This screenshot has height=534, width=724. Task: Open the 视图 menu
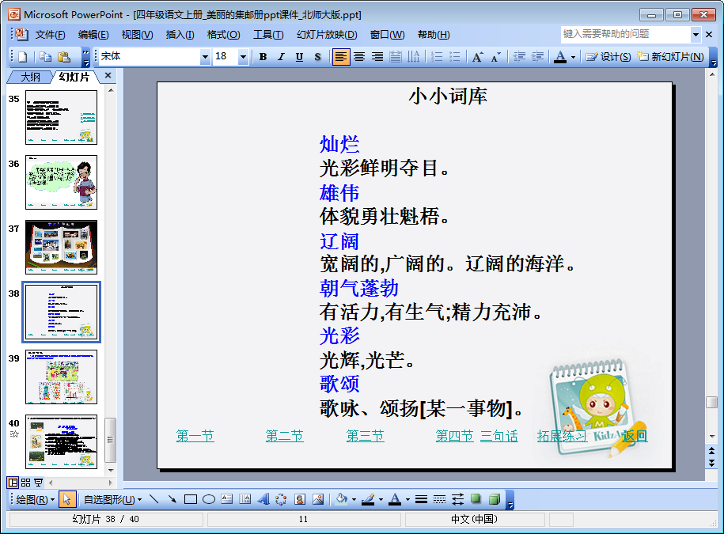[x=137, y=35]
